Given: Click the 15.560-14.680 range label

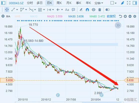Looking at the screenshot, I should (34, 41).
